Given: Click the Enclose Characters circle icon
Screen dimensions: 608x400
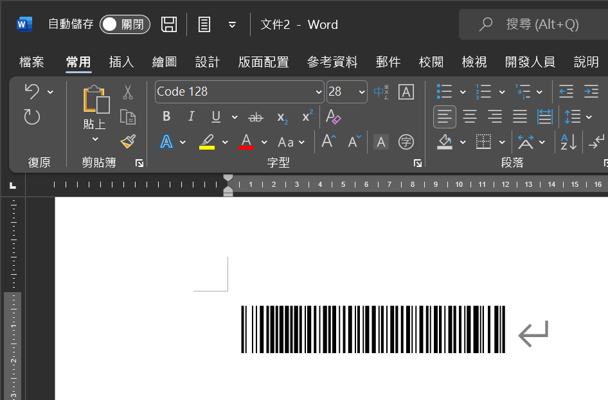Looking at the screenshot, I should pos(406,142).
